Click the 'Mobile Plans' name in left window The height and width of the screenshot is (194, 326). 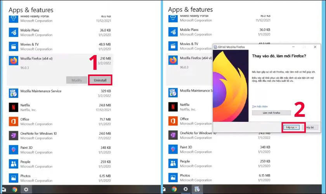point(29,30)
